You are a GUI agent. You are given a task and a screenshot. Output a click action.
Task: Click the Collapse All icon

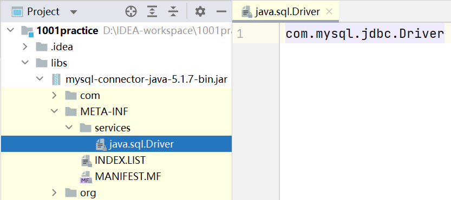173,11
